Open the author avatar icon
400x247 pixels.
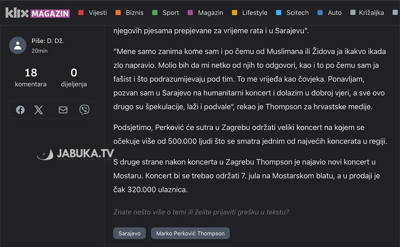click(18, 46)
